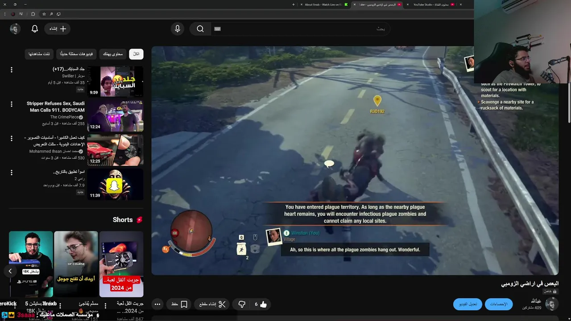Click 'Stripper Refuses Sex, Saudi Man Calls 911' title

click(56, 107)
